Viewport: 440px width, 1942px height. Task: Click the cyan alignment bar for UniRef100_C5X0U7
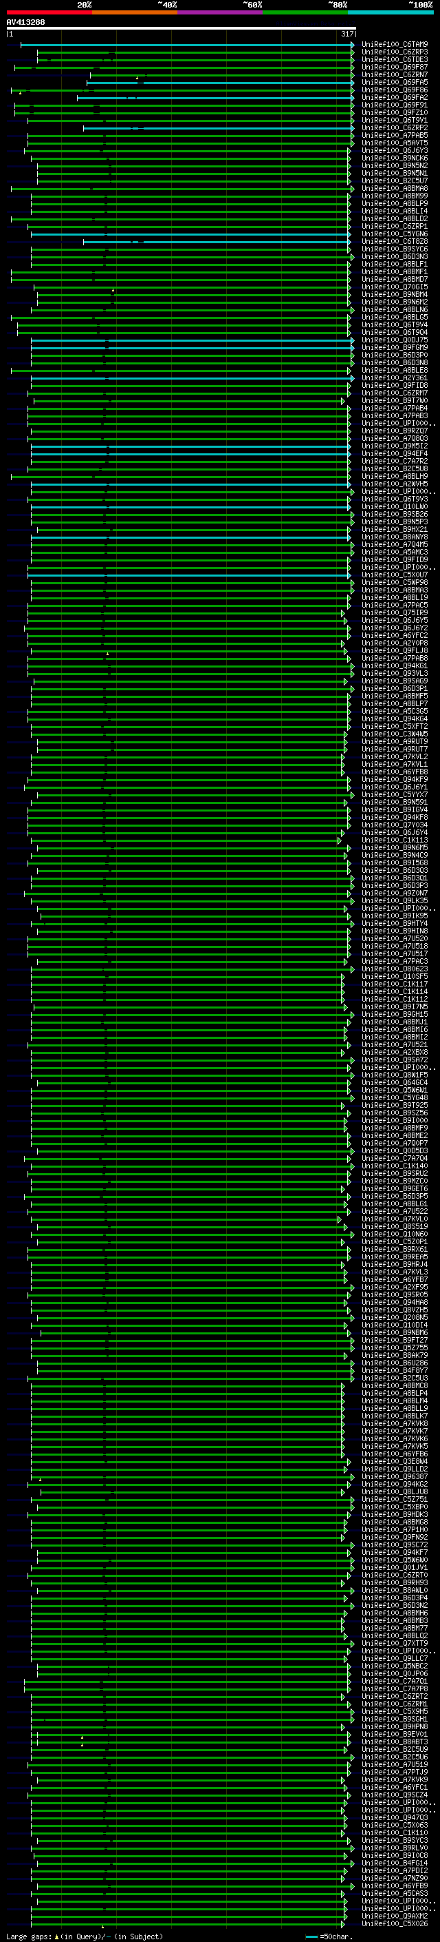click(x=189, y=575)
